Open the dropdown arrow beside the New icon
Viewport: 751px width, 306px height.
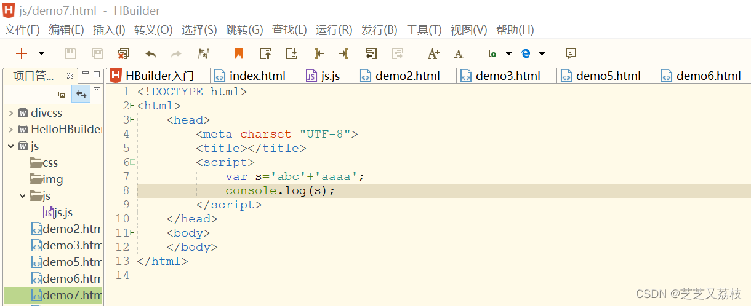41,53
